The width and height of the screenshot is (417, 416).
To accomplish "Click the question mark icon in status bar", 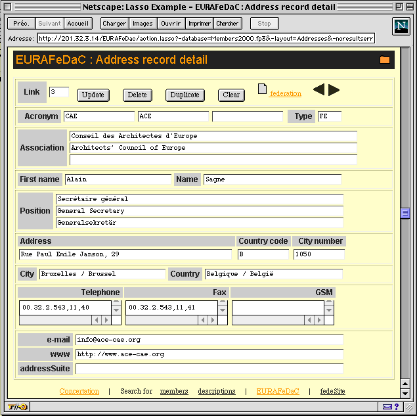I will coord(397,407).
